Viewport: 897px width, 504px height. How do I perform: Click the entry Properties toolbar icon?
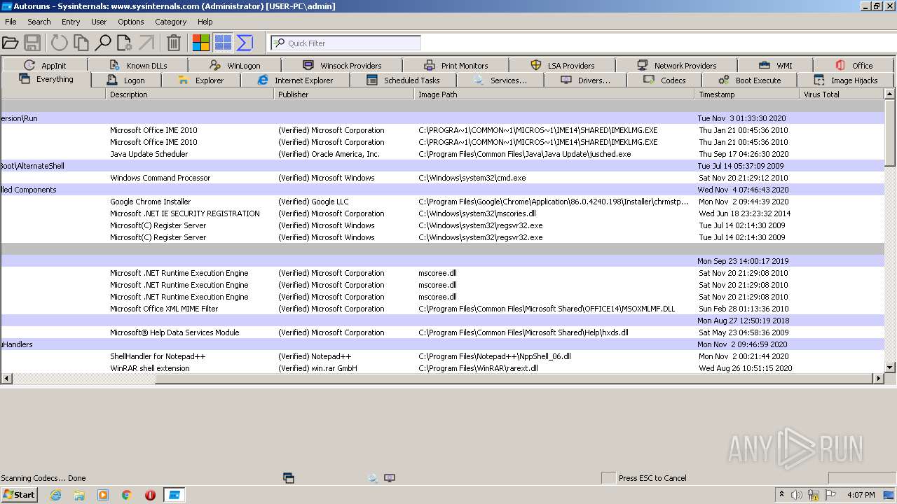tap(125, 43)
